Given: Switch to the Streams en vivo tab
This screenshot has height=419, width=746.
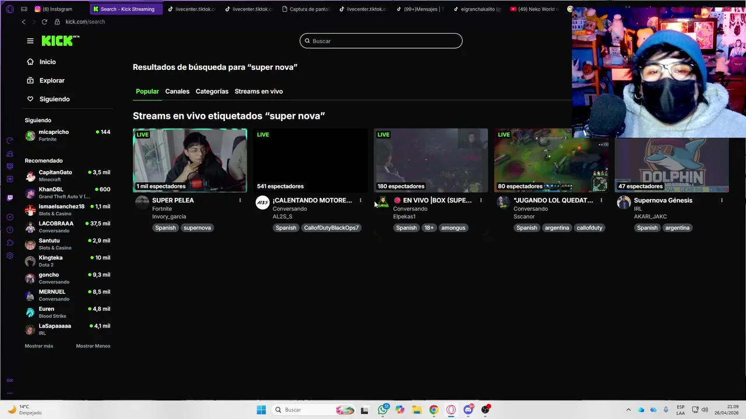Looking at the screenshot, I should pos(259,91).
